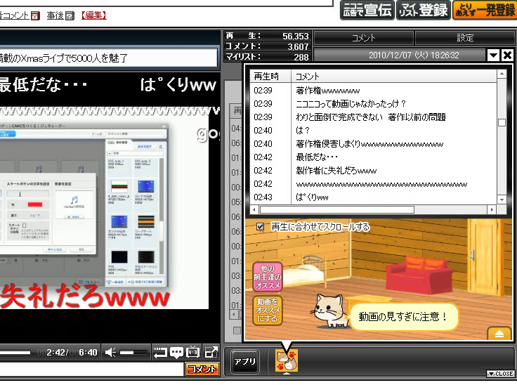
Task: Open the 事後 help icon
Action: [x=70, y=15]
